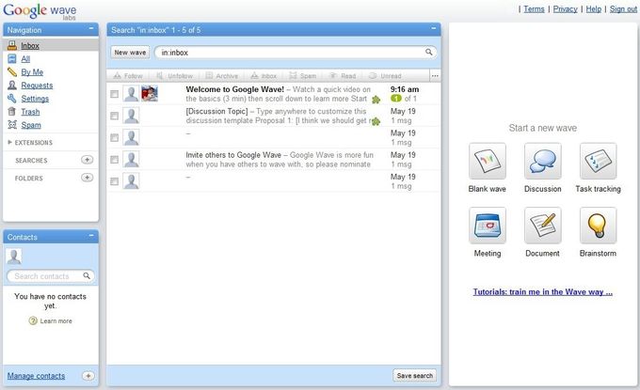
Task: Open the All waves view
Action: coord(25,58)
